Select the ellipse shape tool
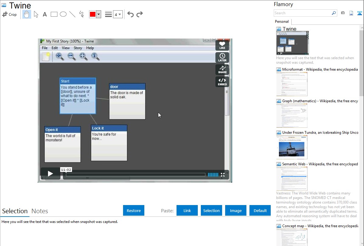 [63, 14]
